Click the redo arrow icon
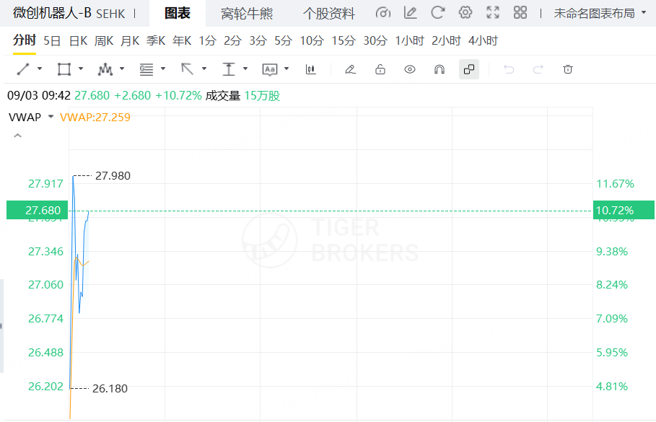This screenshot has height=422, width=656. click(538, 69)
